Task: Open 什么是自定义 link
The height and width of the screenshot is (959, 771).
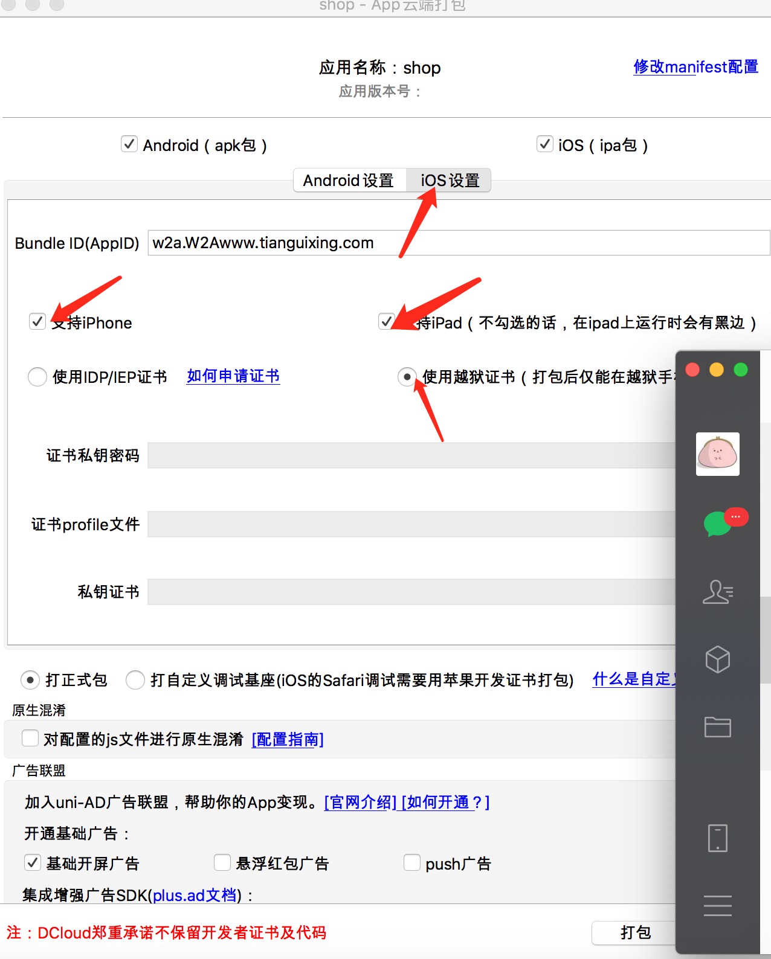Action: click(x=634, y=679)
